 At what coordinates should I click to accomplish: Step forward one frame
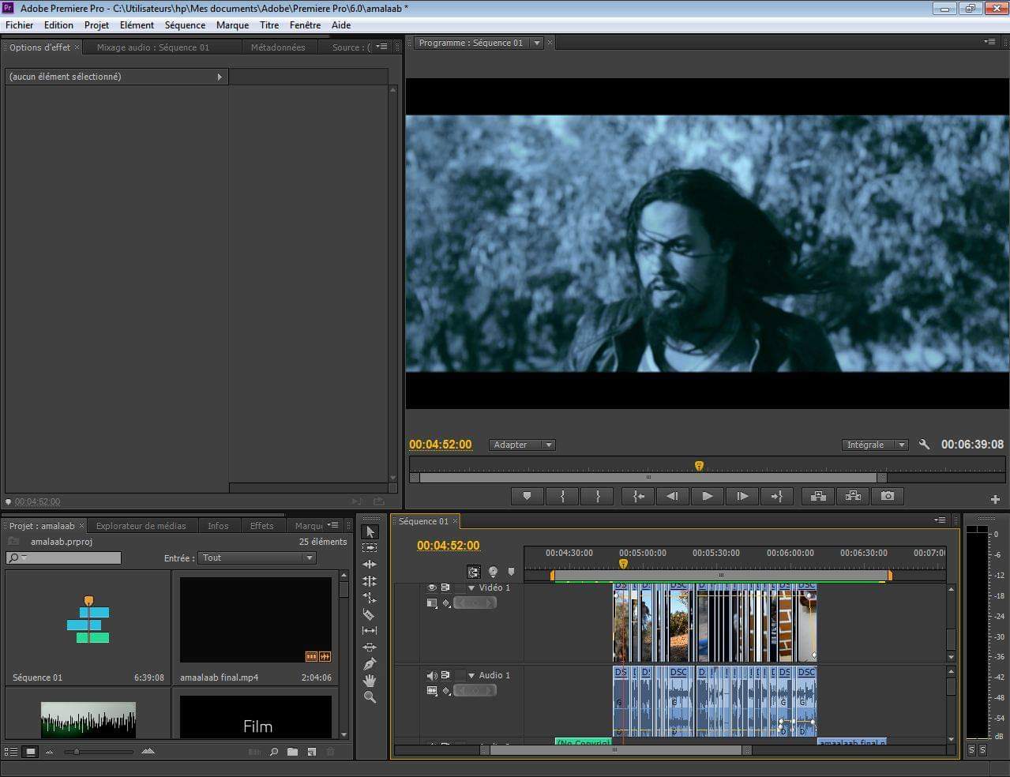742,496
